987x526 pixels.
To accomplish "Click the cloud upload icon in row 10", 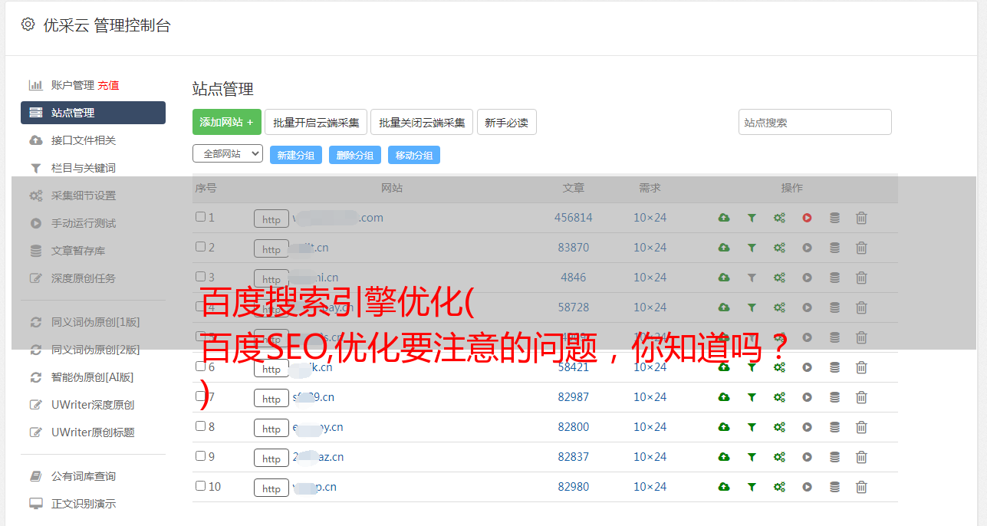I will click(x=724, y=487).
